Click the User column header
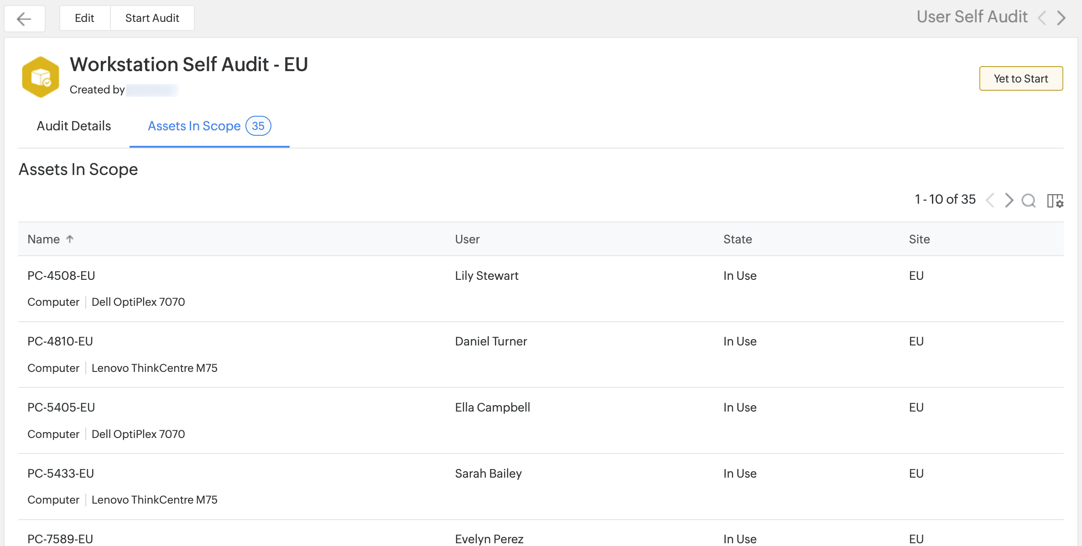 467,239
